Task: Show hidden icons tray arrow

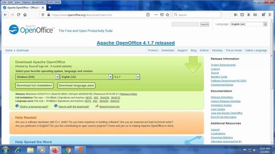Action: pyautogui.click(x=240, y=150)
